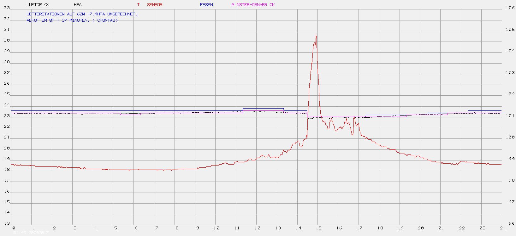Viewport: 516px width, 236px height.
Task: Select the 101 label on the right axis
Action: coord(510,116)
